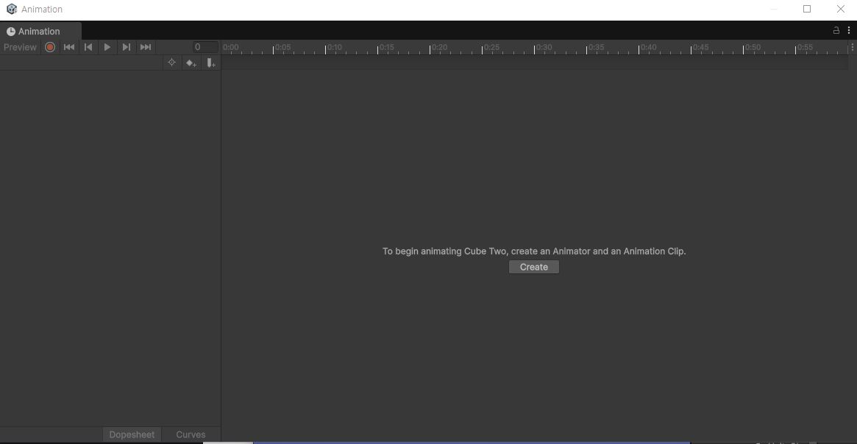Switch to Dopesheet view
This screenshot has height=444, width=857.
132,434
